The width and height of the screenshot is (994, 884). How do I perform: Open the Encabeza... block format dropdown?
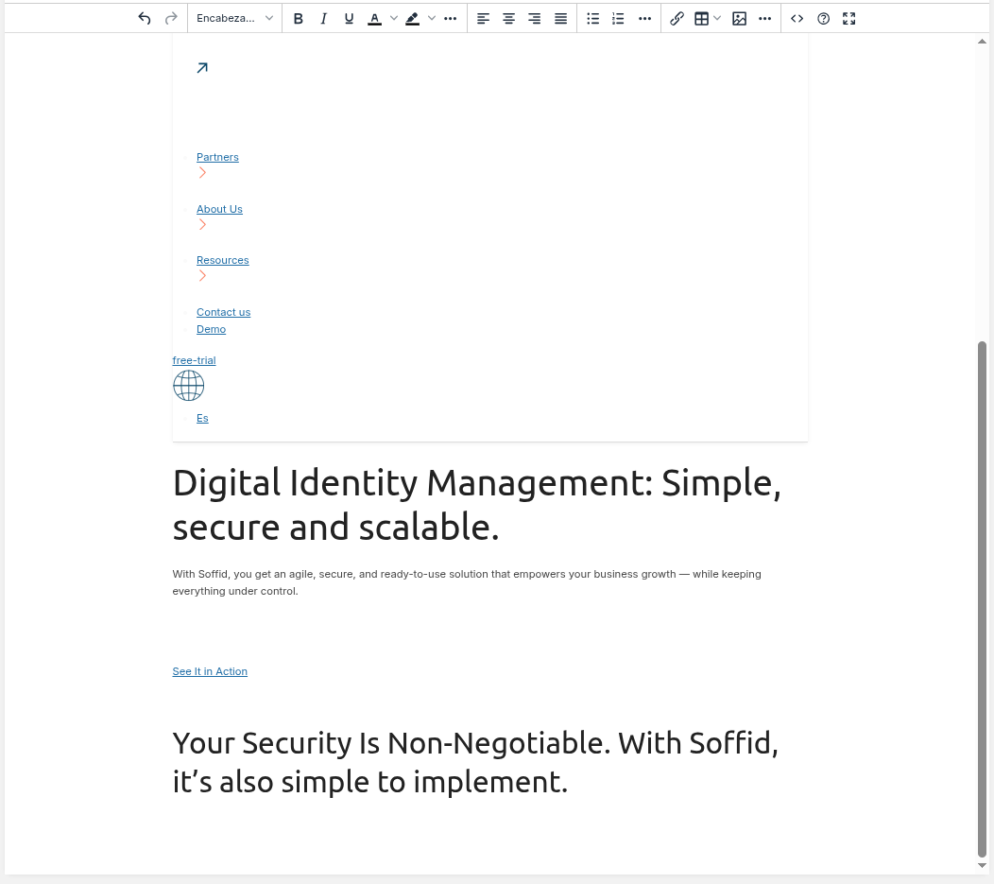pos(234,18)
